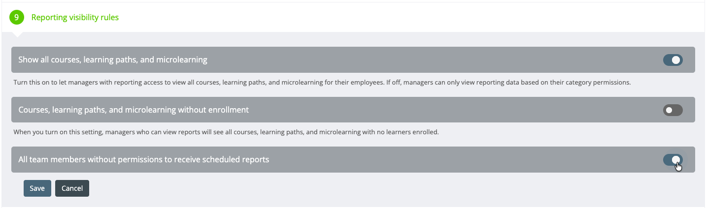Click the "Show all courses, learning paths" label
The height and width of the screenshot is (208, 706).
point(112,60)
